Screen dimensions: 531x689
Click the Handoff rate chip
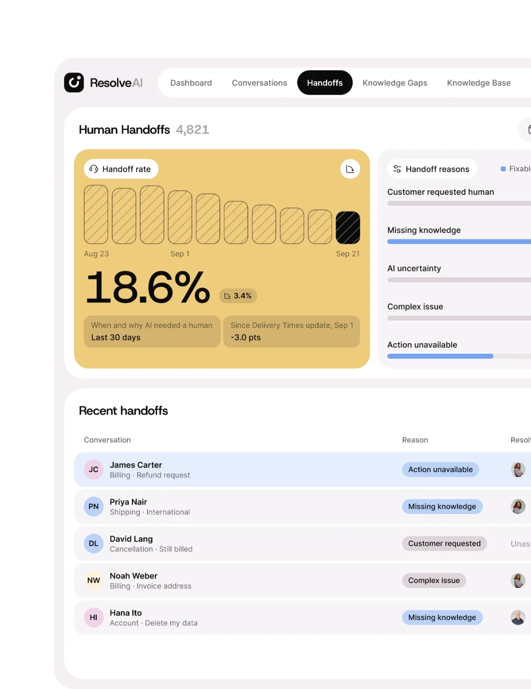121,169
